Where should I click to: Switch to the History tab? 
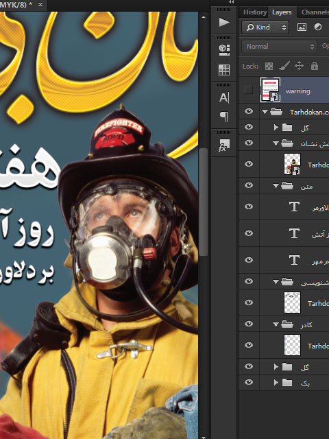point(255,12)
